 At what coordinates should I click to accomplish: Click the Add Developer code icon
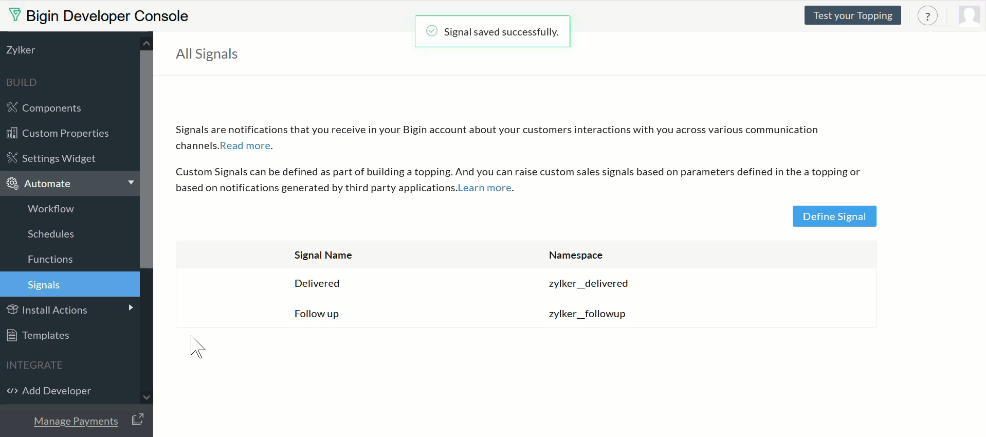point(12,391)
